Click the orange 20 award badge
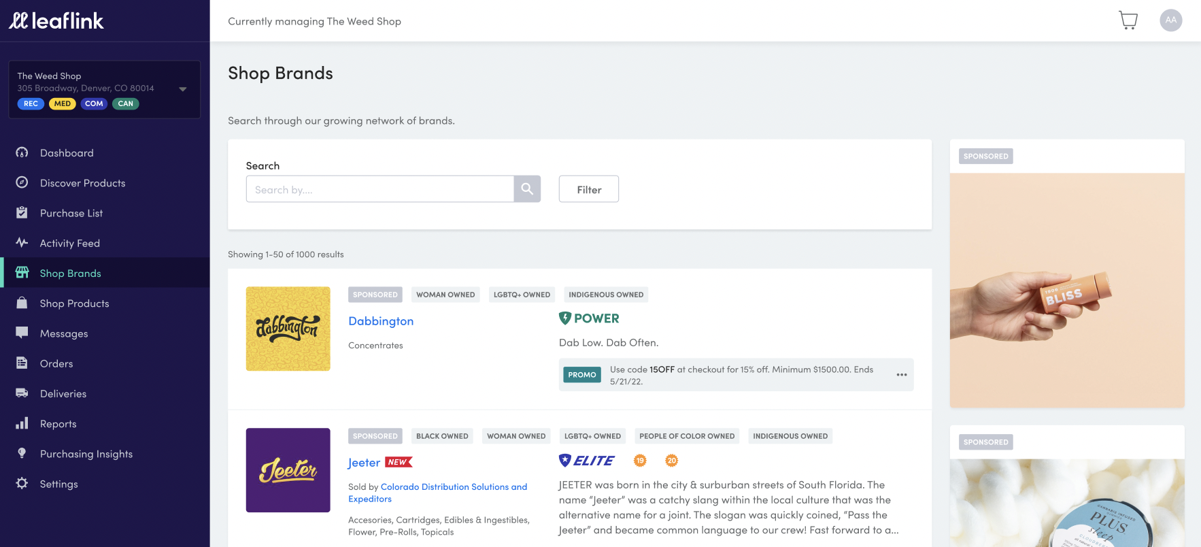The width and height of the screenshot is (1201, 547). 672,461
